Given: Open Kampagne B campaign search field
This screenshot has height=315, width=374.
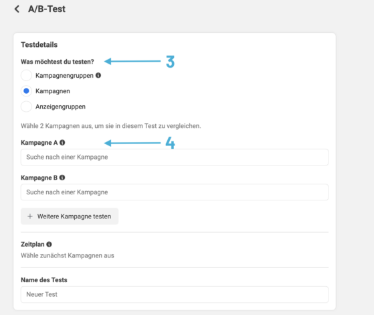Looking at the screenshot, I should tap(175, 192).
